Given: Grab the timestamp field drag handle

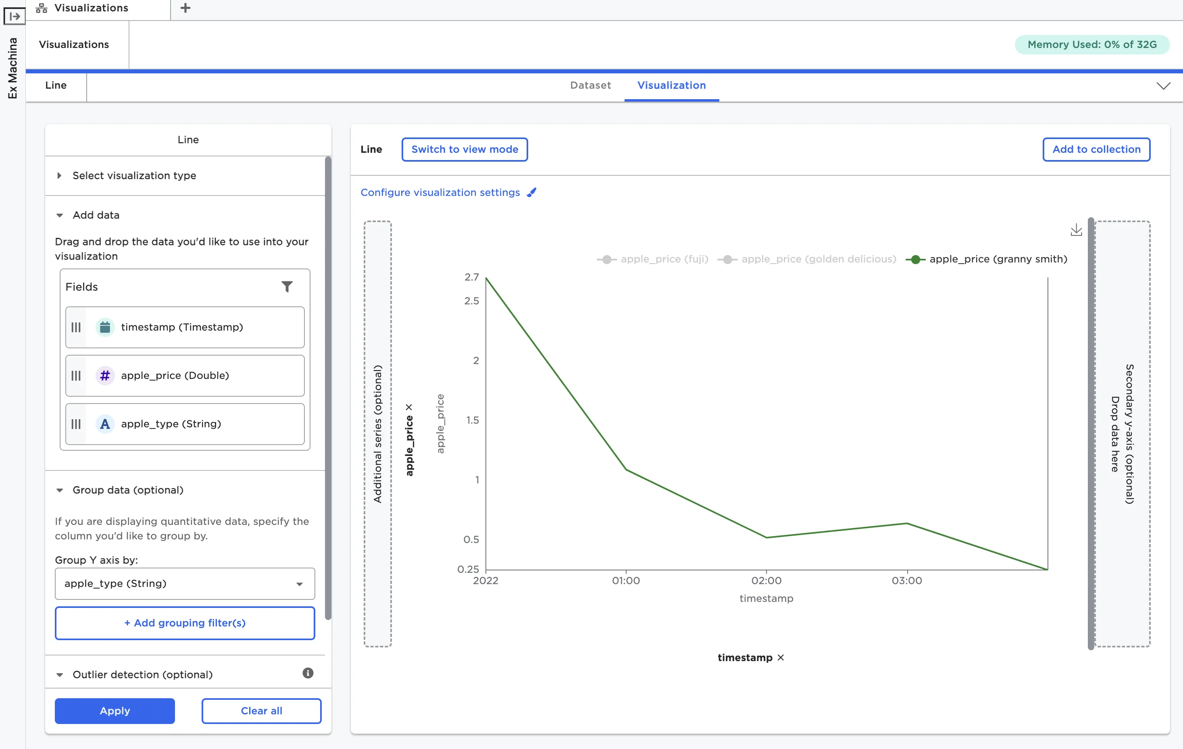Looking at the screenshot, I should coord(76,328).
